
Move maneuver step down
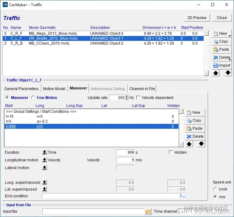(201, 144)
